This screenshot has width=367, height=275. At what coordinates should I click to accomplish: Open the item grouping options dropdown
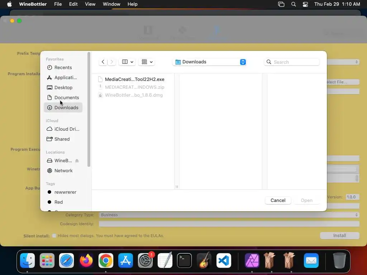tap(147, 62)
